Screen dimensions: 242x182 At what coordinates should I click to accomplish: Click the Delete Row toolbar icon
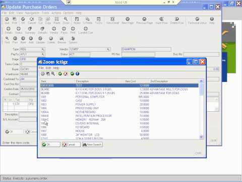177,19
